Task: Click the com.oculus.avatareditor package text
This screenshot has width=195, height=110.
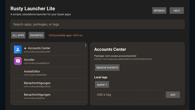Action: pyautogui.click(x=35, y=75)
